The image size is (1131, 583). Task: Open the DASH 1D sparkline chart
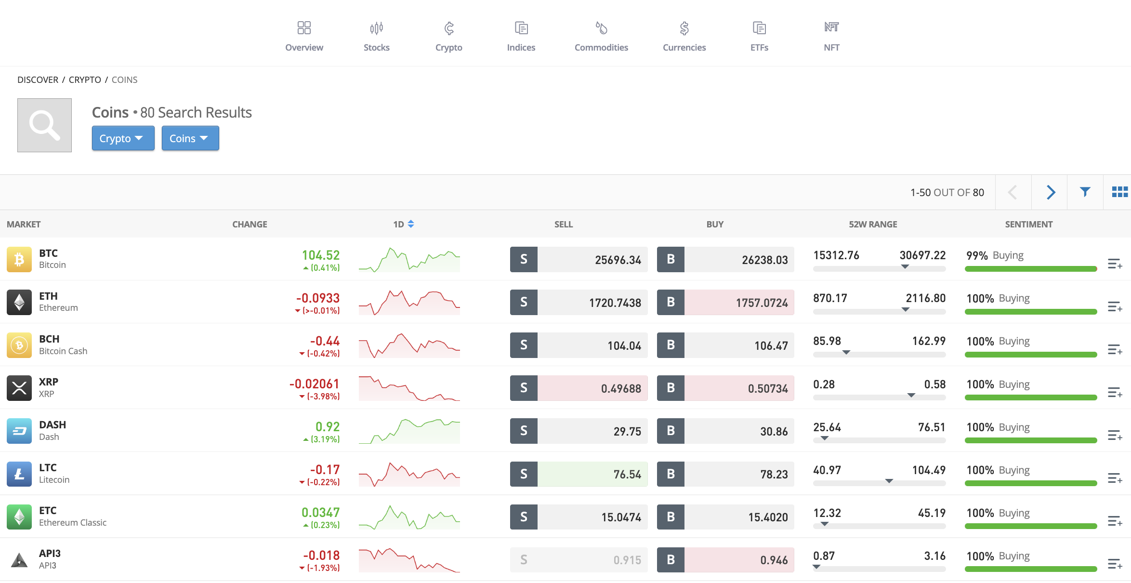click(409, 431)
